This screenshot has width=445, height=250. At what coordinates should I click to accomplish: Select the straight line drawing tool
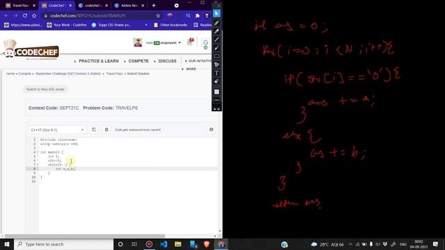pos(216,40)
